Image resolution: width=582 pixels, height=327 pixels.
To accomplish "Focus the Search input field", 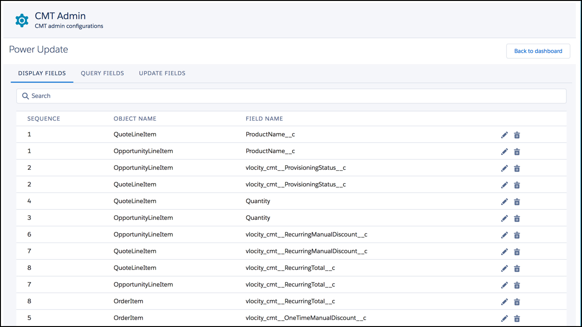I will (x=291, y=96).
